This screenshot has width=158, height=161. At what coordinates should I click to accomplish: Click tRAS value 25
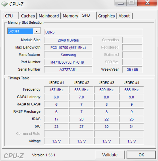click(x=131, y=119)
